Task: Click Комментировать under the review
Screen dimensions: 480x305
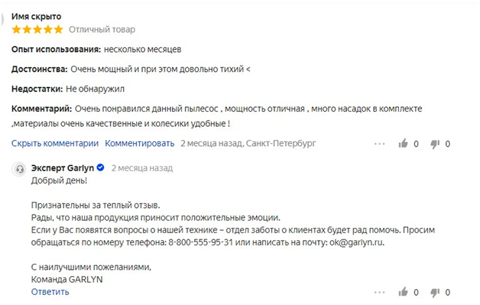Action: pyautogui.click(x=140, y=143)
